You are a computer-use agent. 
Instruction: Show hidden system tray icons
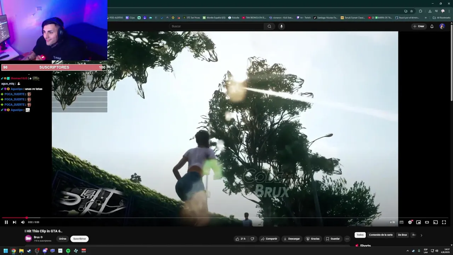click(x=407, y=251)
